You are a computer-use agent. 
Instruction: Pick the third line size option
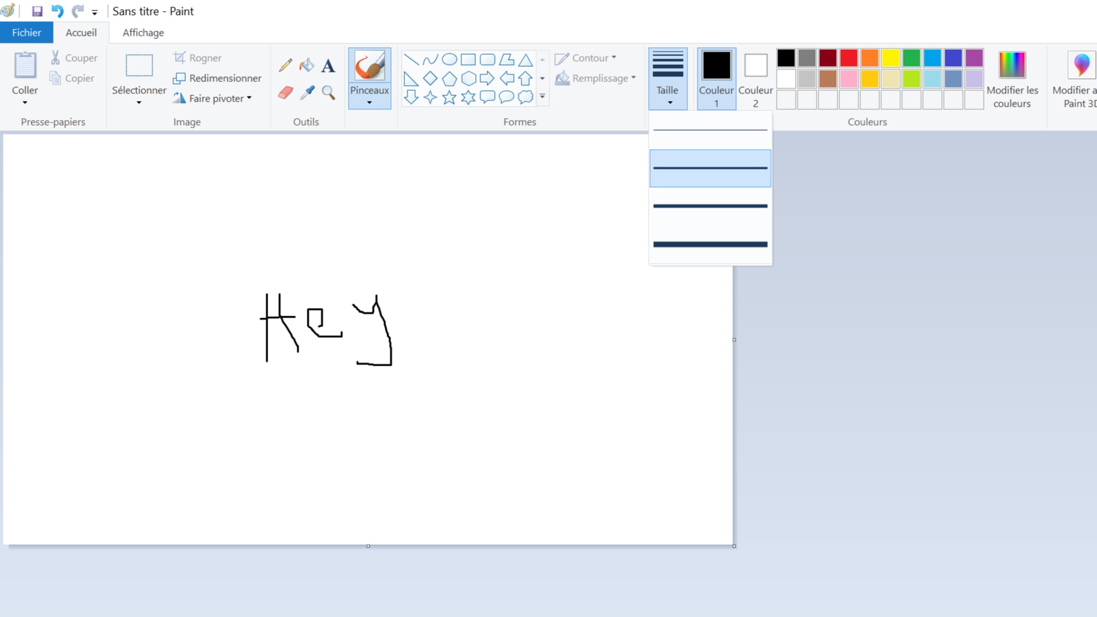[710, 206]
